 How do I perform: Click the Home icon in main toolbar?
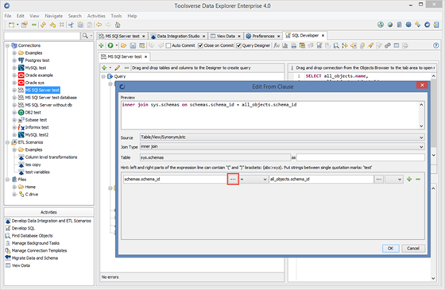pos(118,25)
